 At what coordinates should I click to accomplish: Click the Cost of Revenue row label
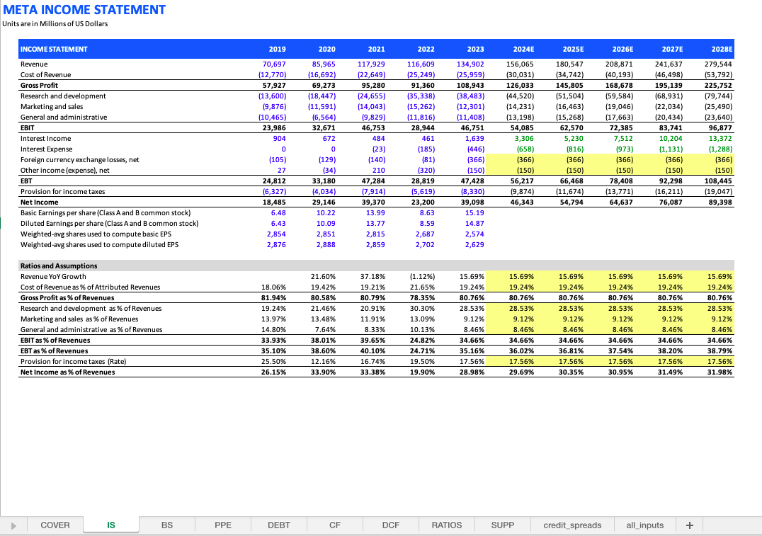click(x=46, y=74)
